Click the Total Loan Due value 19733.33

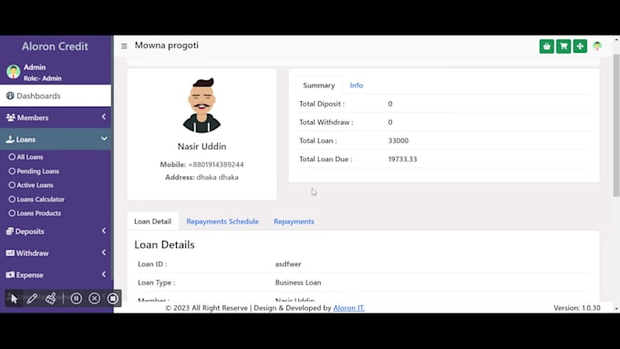pyautogui.click(x=402, y=159)
